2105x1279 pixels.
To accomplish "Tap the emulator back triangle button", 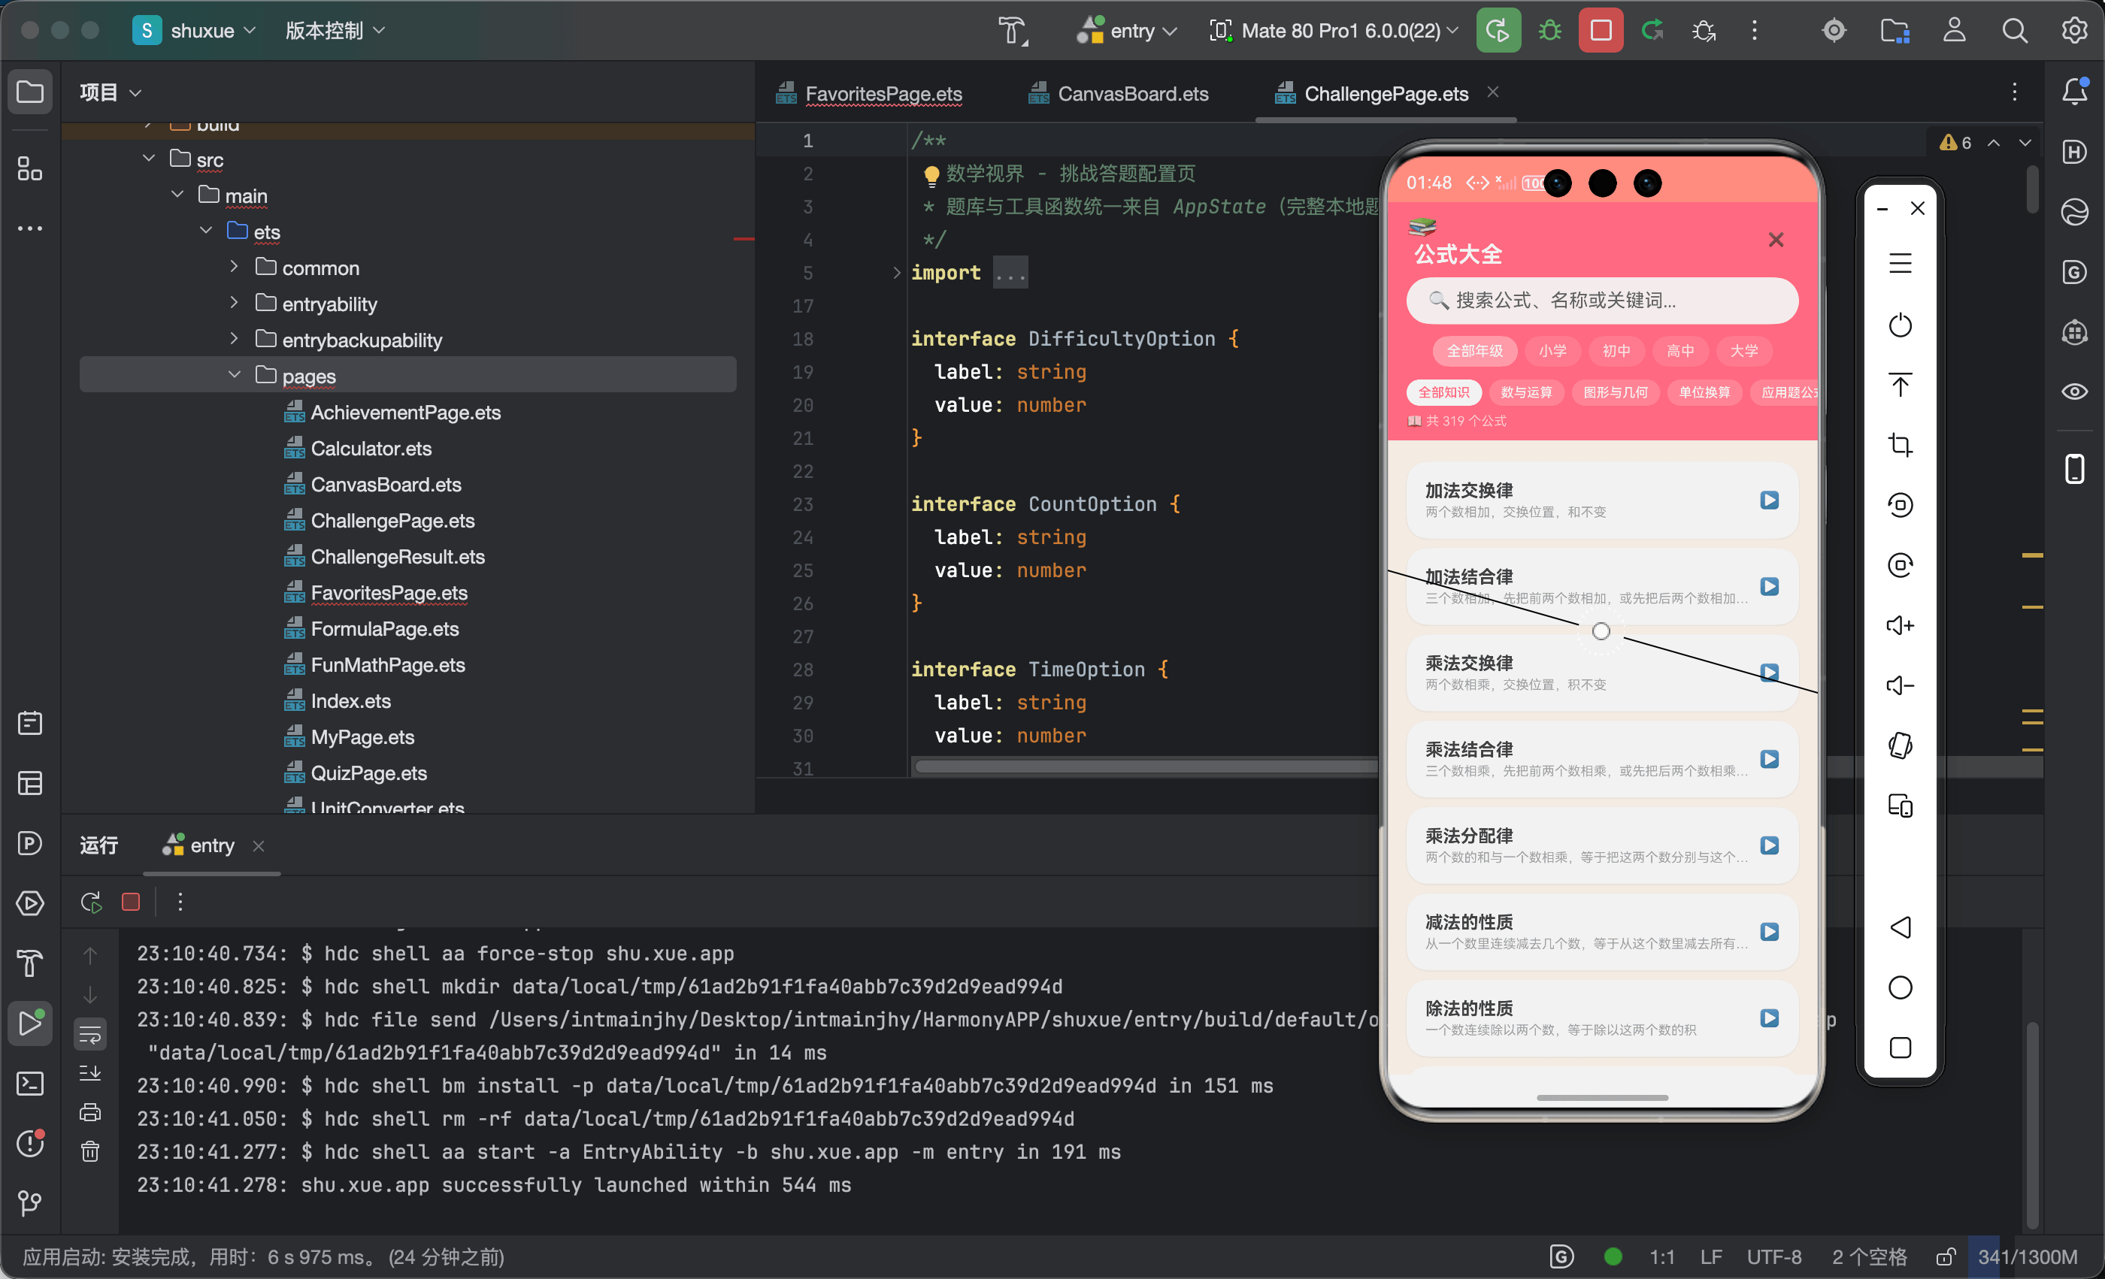I will point(1899,927).
